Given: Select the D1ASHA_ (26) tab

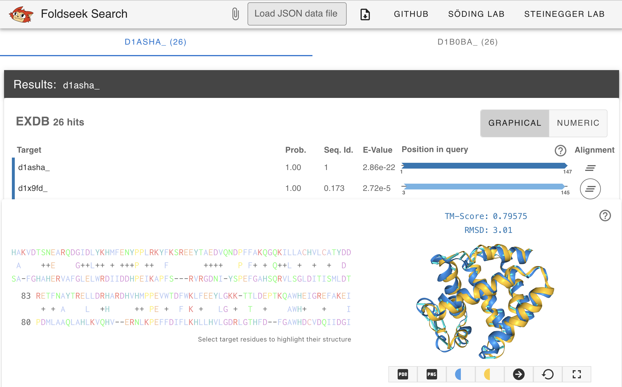Looking at the screenshot, I should [x=156, y=42].
